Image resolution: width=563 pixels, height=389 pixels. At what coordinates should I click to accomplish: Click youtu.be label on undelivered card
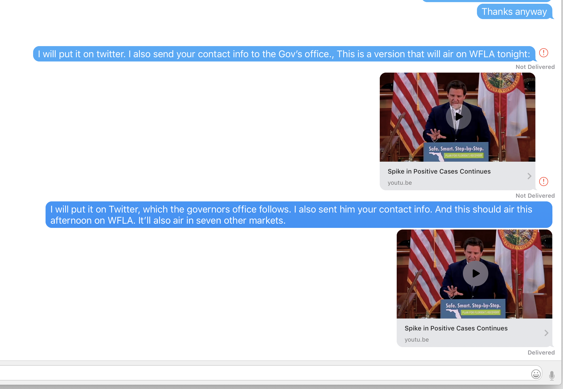click(400, 183)
